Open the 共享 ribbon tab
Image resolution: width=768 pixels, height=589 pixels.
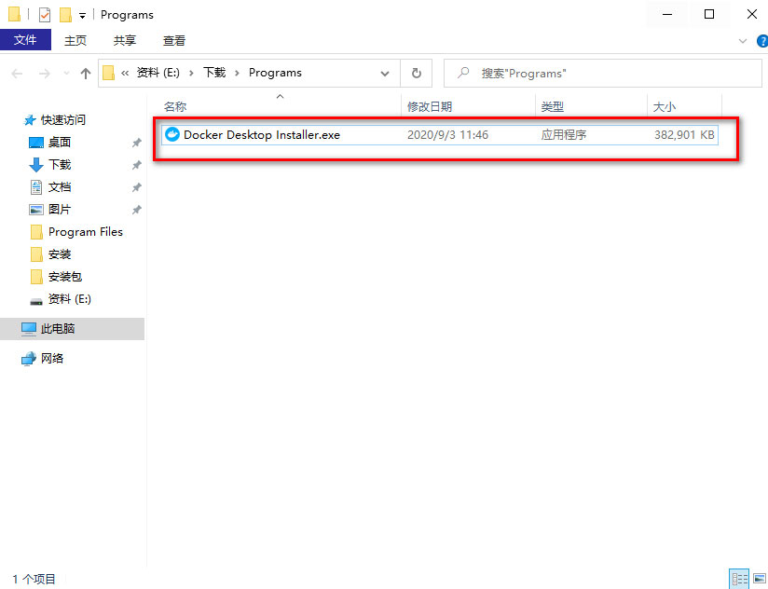point(125,40)
